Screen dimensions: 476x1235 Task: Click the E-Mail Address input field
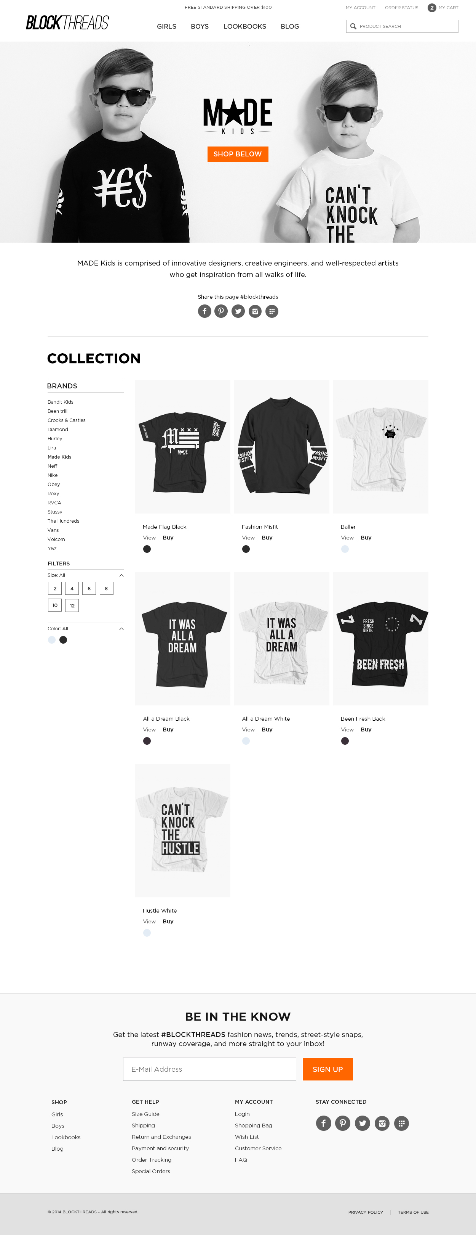click(x=209, y=1069)
